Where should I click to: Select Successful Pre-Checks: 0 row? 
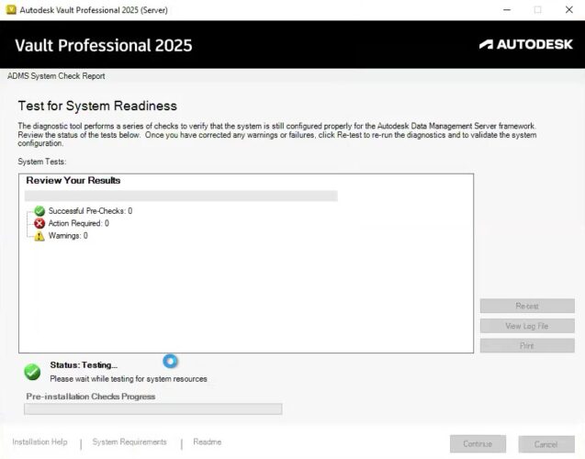[x=90, y=211]
